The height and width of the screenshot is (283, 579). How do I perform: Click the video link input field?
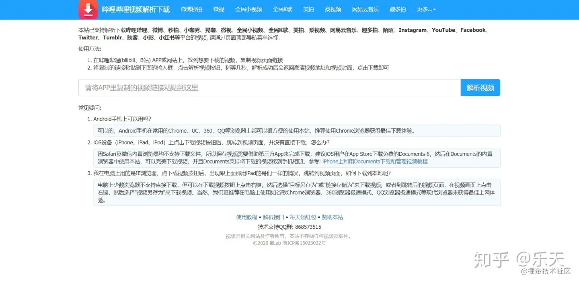click(269, 87)
